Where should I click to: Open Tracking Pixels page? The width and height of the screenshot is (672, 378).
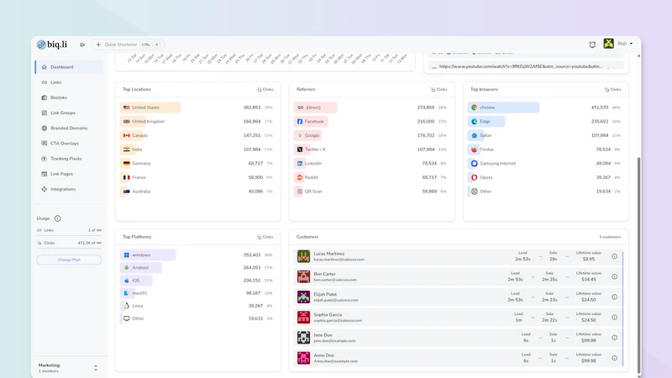coord(69,159)
